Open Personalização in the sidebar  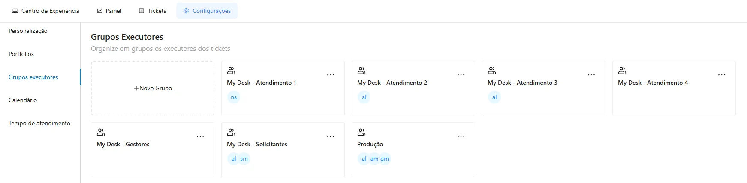[x=28, y=31]
